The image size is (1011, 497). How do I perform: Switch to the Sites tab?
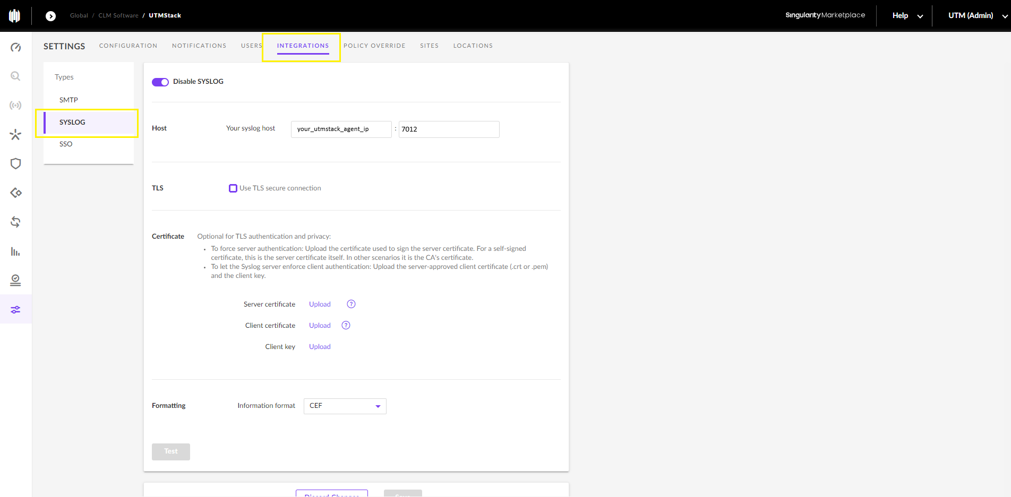(429, 46)
